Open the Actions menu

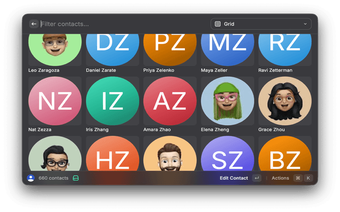click(x=280, y=178)
